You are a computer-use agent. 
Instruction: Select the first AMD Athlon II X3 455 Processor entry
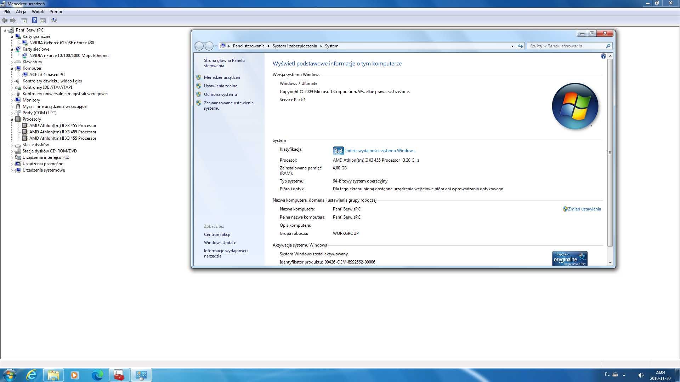pos(63,126)
